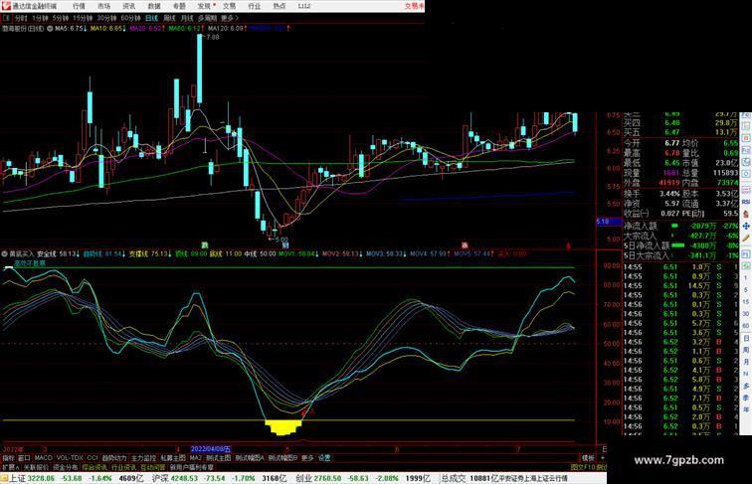Click the RSI icon in the right toolbar
The width and height of the screenshot is (752, 484).
click(746, 202)
